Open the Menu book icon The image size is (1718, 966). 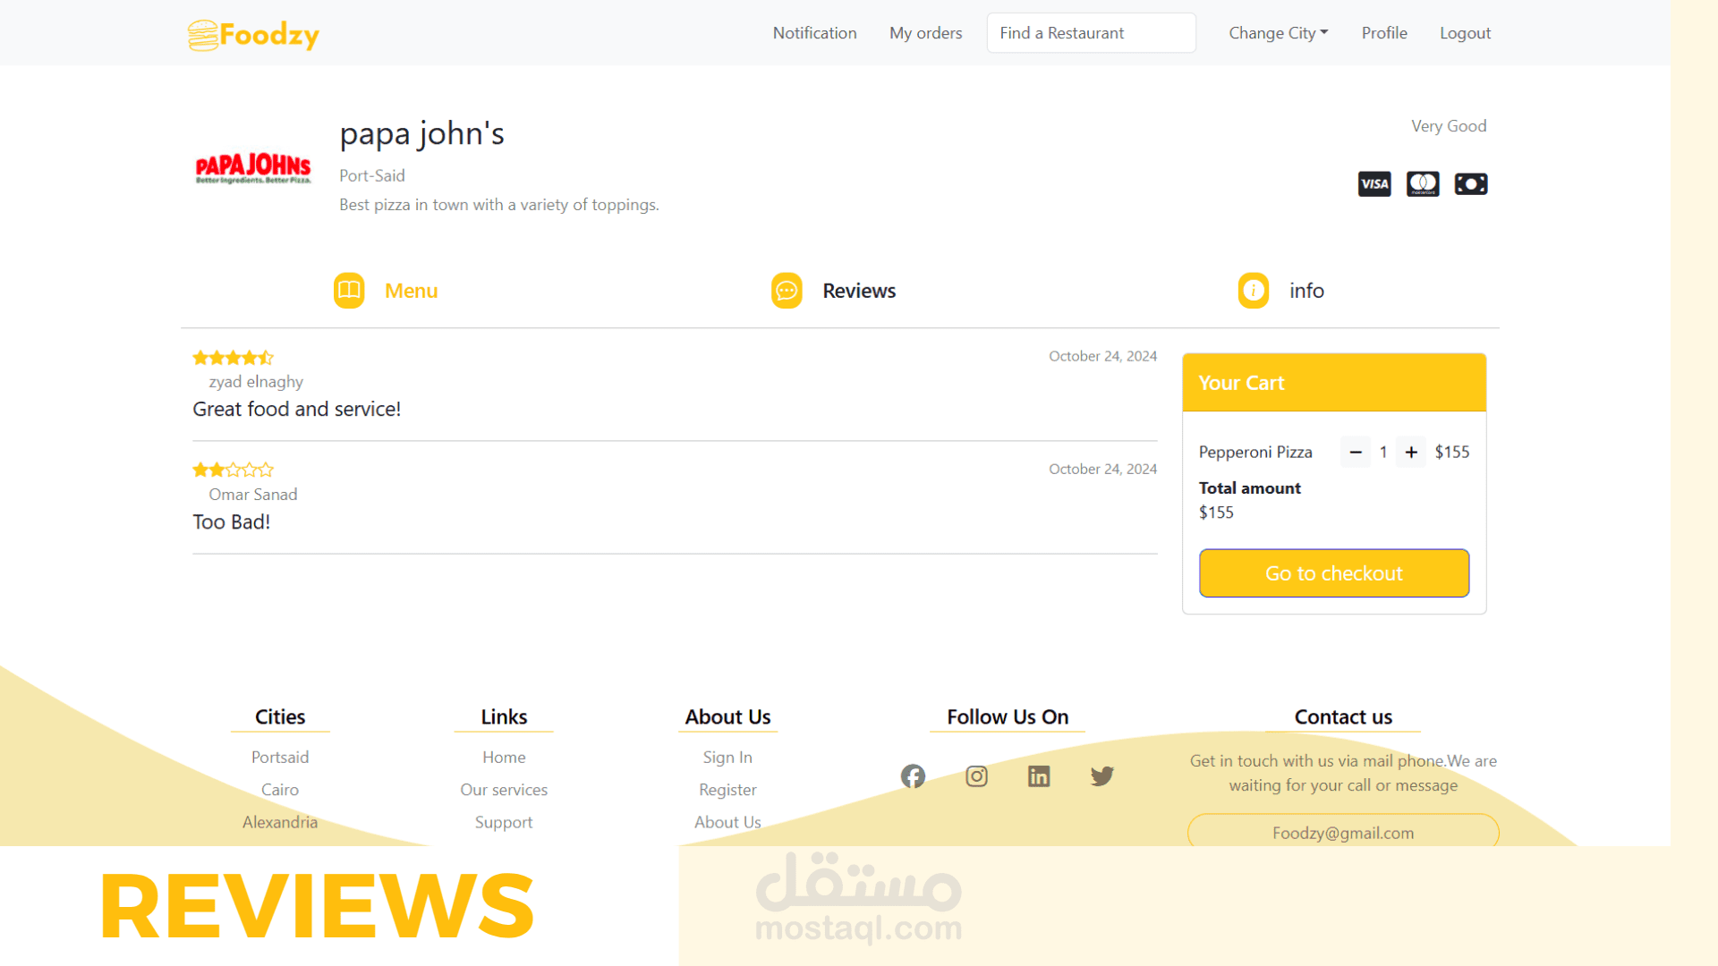pos(349,291)
